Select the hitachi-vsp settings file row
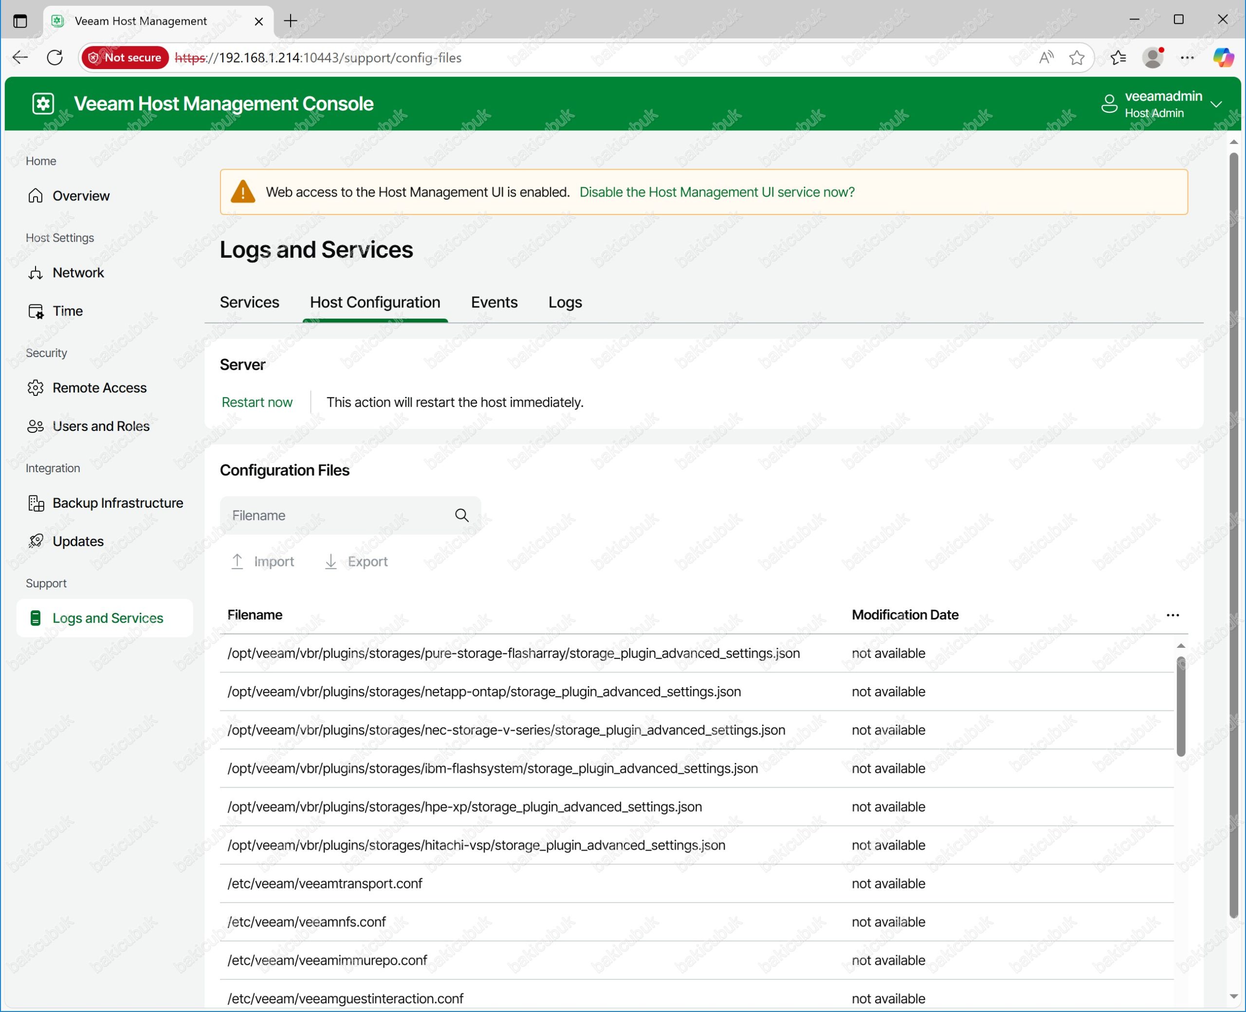1246x1012 pixels. 696,845
